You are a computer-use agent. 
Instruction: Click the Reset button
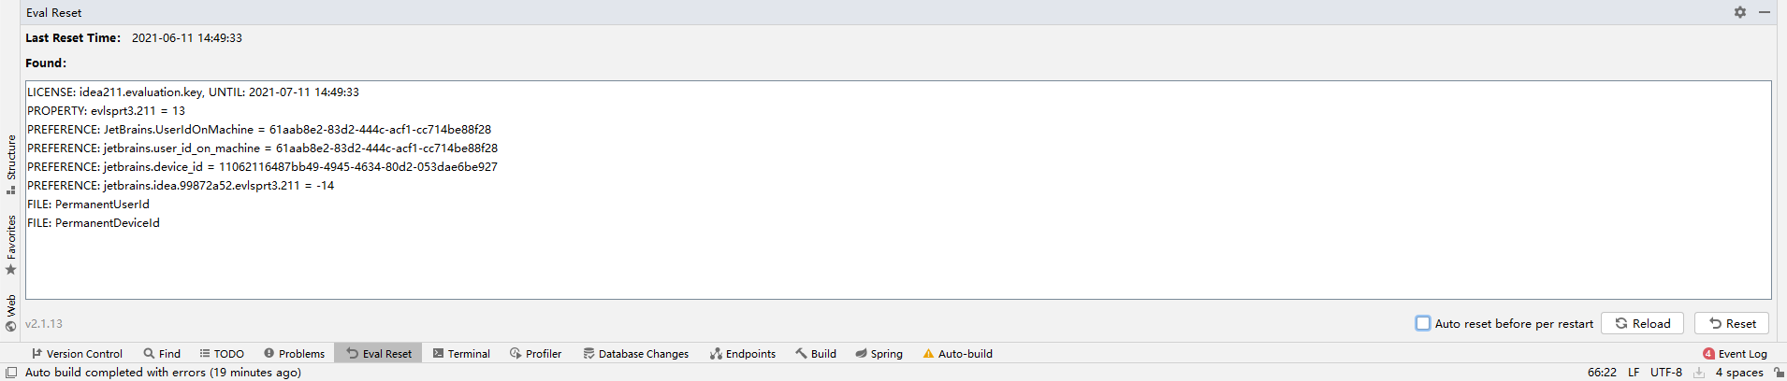pyautogui.click(x=1731, y=323)
